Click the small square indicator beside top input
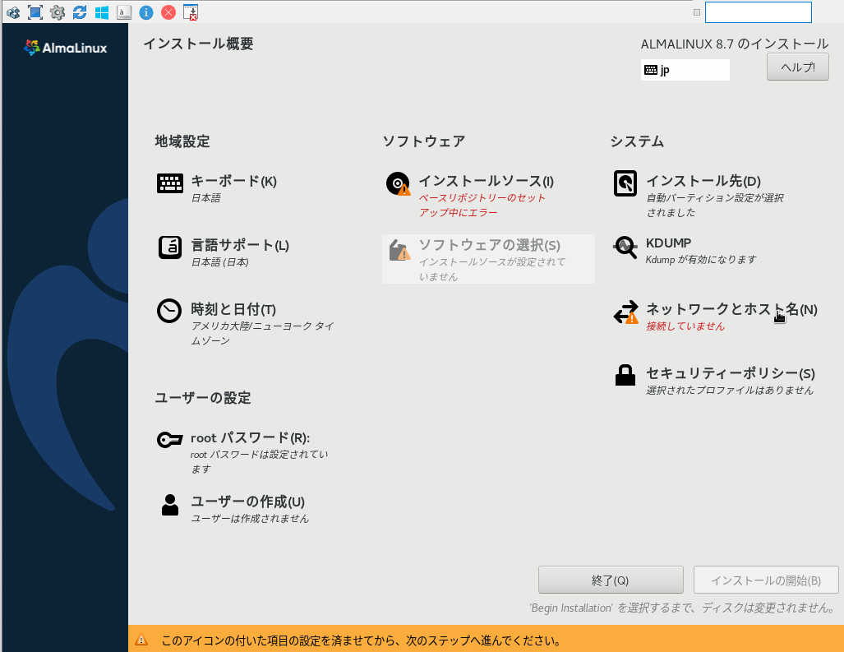The image size is (844, 652). click(697, 12)
